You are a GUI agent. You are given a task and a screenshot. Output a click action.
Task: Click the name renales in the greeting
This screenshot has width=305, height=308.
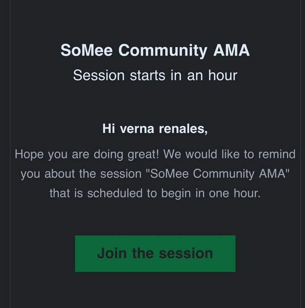tap(183, 129)
